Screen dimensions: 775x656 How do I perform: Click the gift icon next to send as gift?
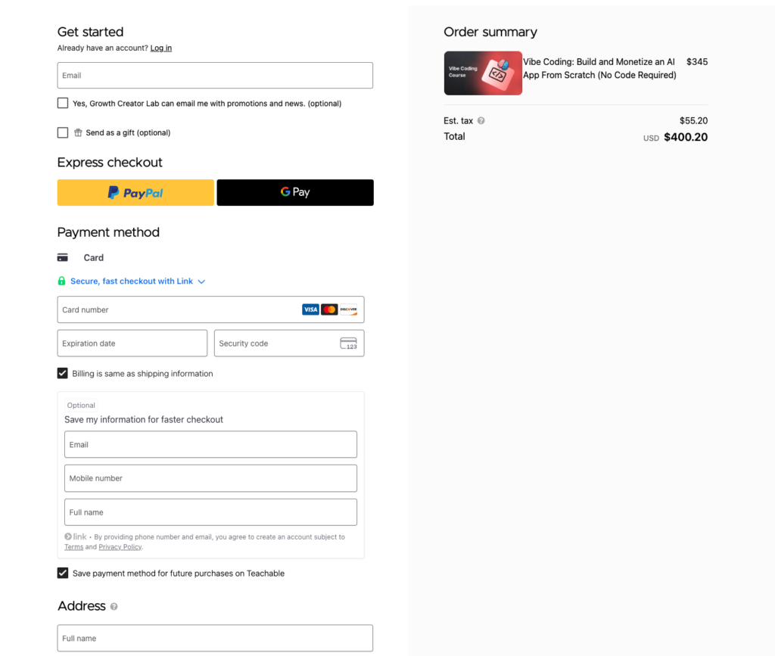coord(77,132)
